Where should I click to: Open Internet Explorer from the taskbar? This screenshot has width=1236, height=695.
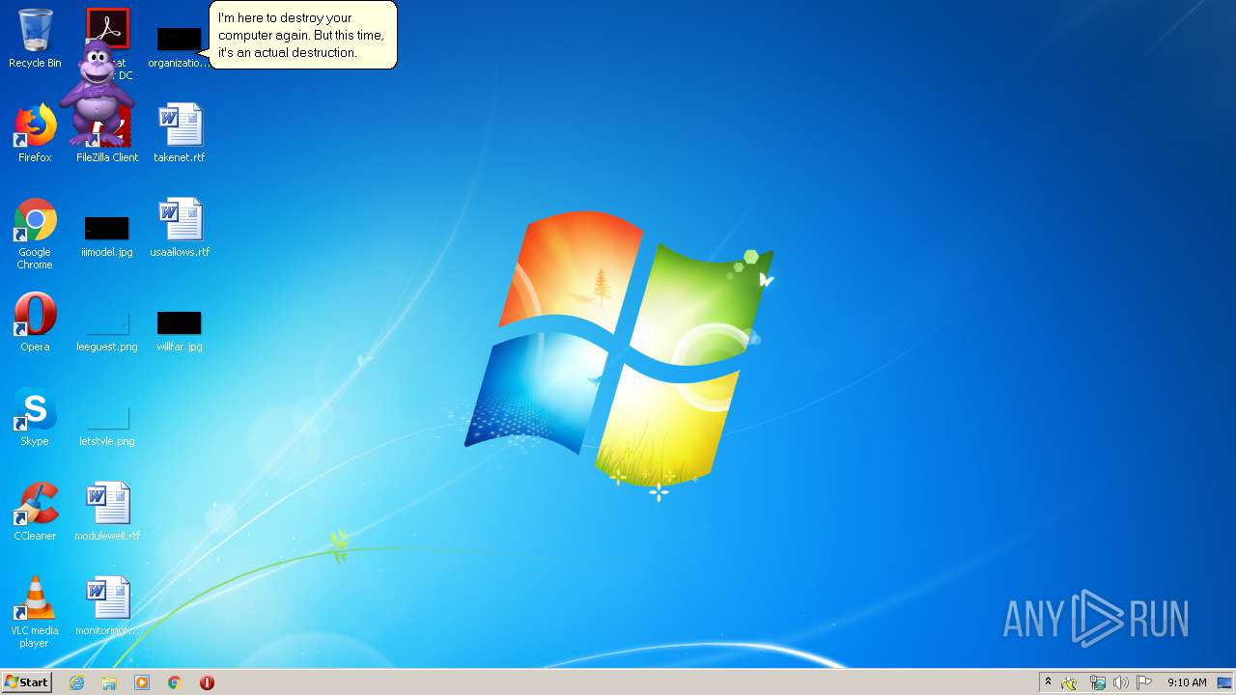coord(76,682)
